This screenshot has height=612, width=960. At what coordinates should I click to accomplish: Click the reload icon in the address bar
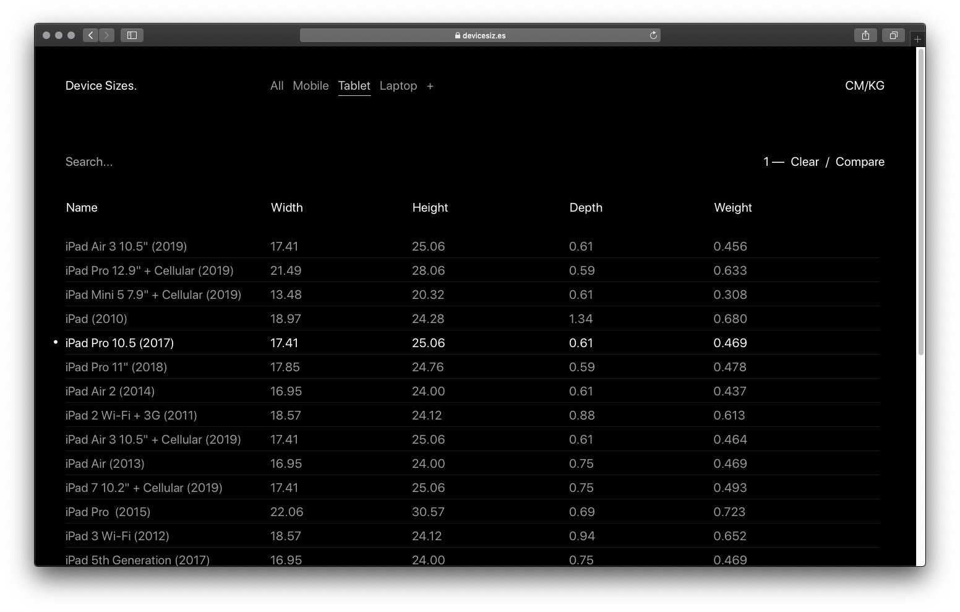[653, 35]
